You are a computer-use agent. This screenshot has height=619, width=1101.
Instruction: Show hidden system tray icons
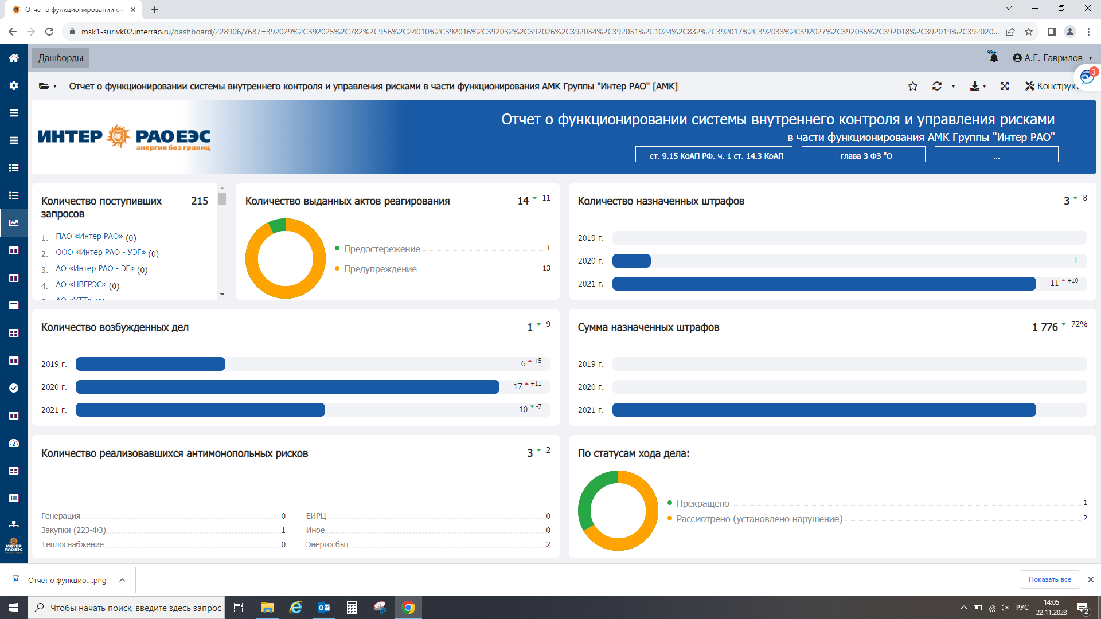click(x=964, y=608)
